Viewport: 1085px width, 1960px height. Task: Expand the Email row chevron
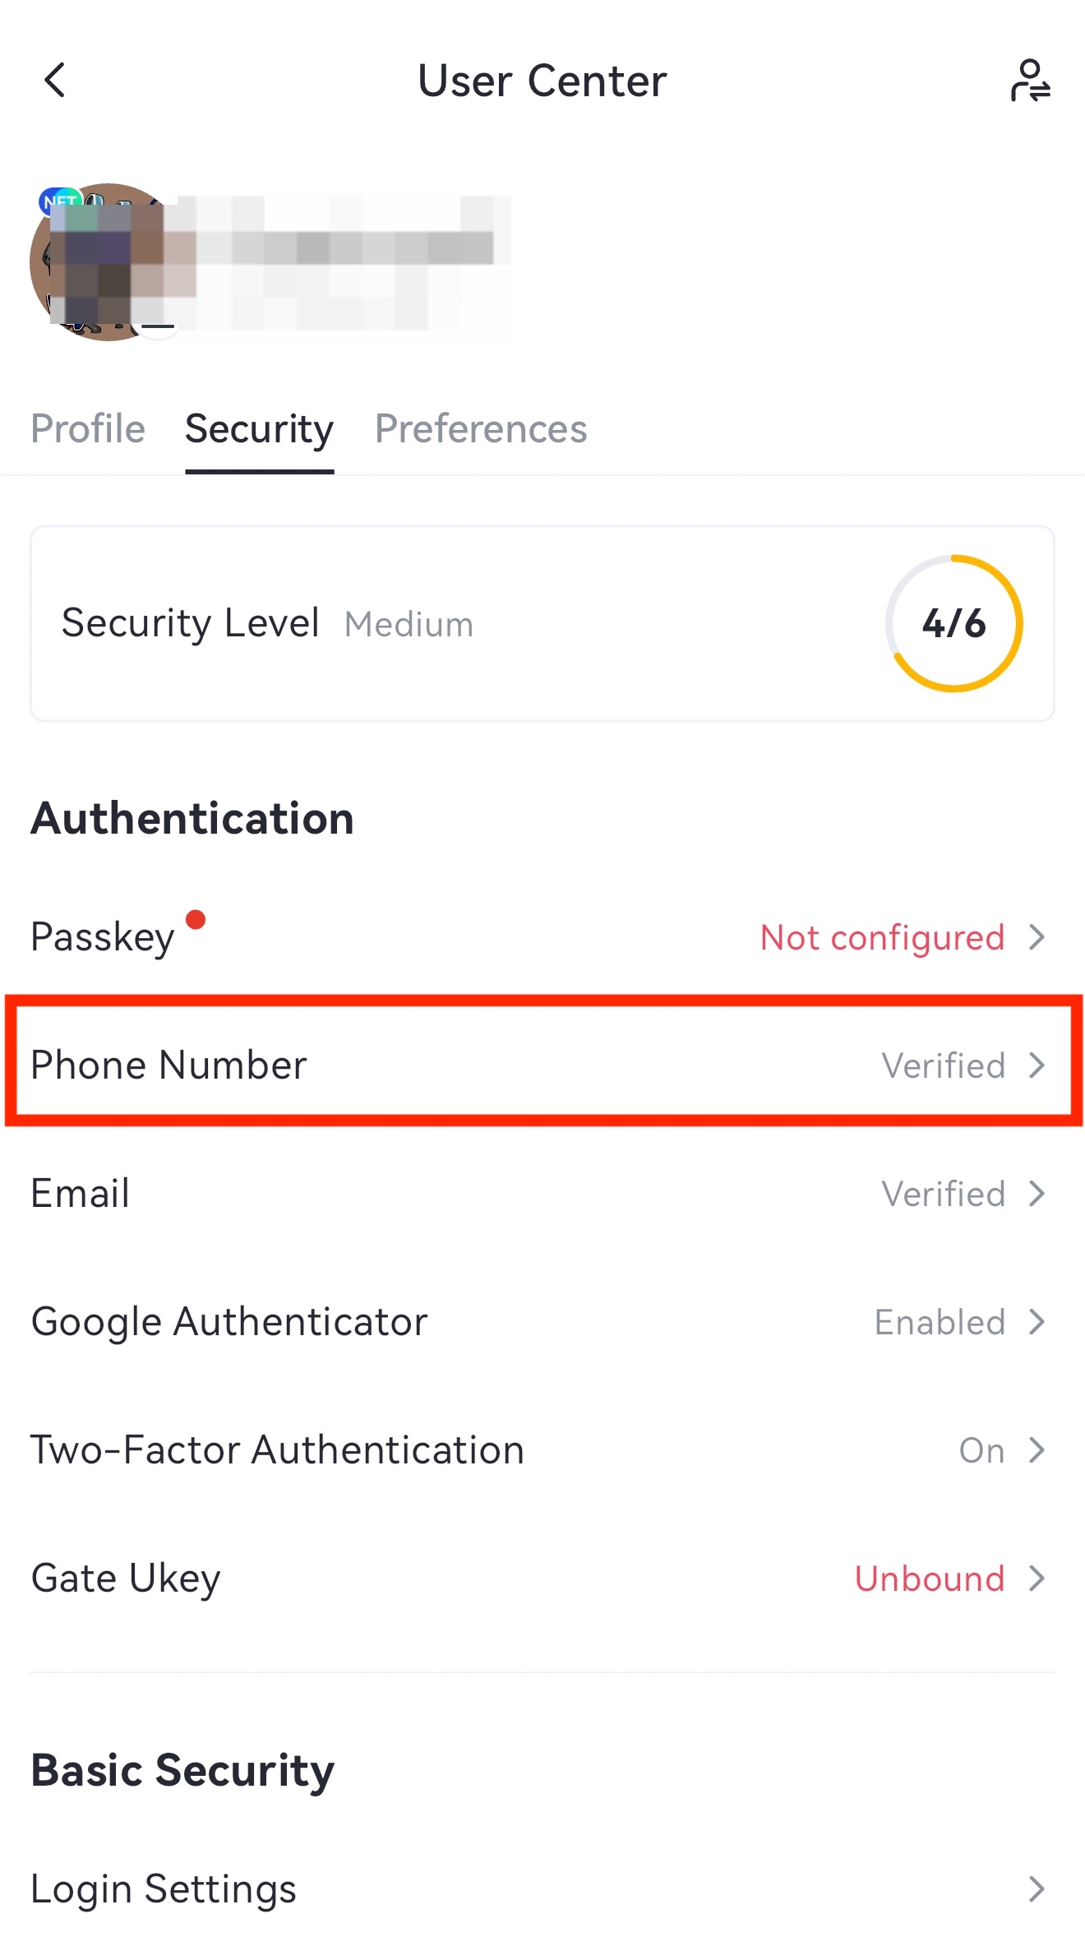(x=1037, y=1194)
